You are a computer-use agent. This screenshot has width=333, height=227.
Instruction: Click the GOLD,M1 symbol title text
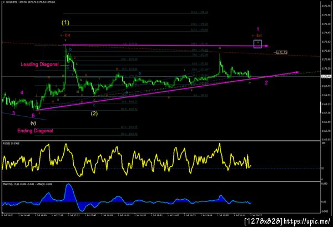pos(12,2)
